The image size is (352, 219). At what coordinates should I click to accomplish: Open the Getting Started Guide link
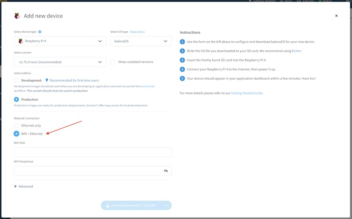[246, 93]
